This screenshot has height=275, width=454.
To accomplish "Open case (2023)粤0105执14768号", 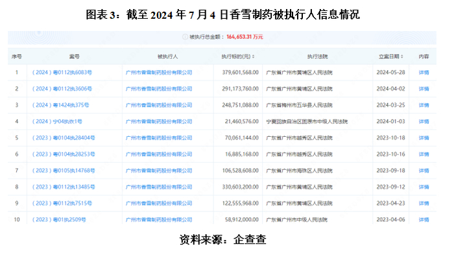I will click(x=63, y=171).
